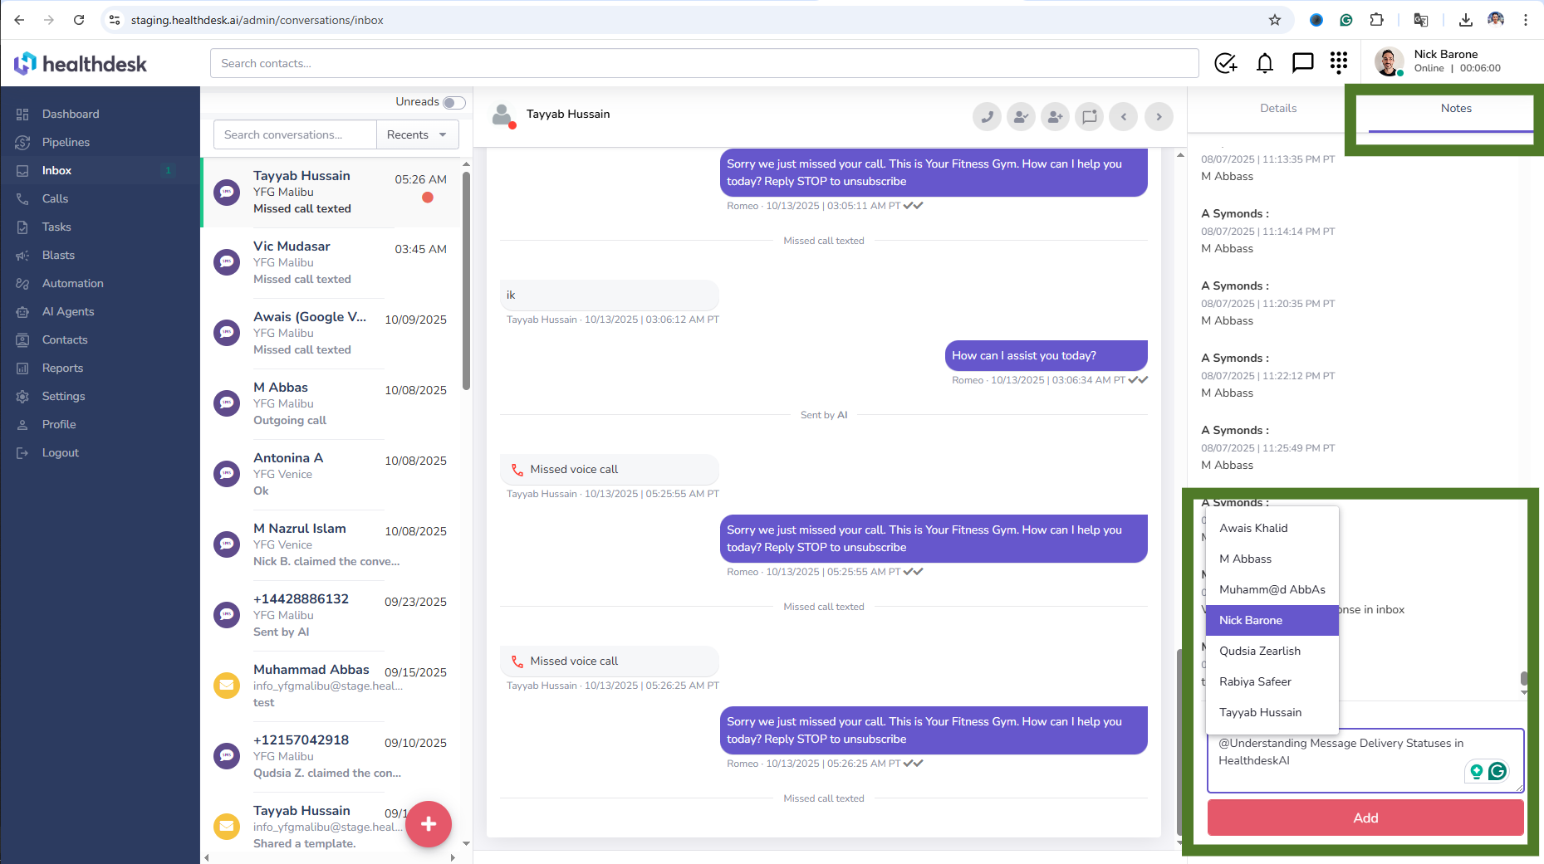Click the 'How can I assist you today?' message
This screenshot has width=1544, height=864.
click(x=1046, y=355)
